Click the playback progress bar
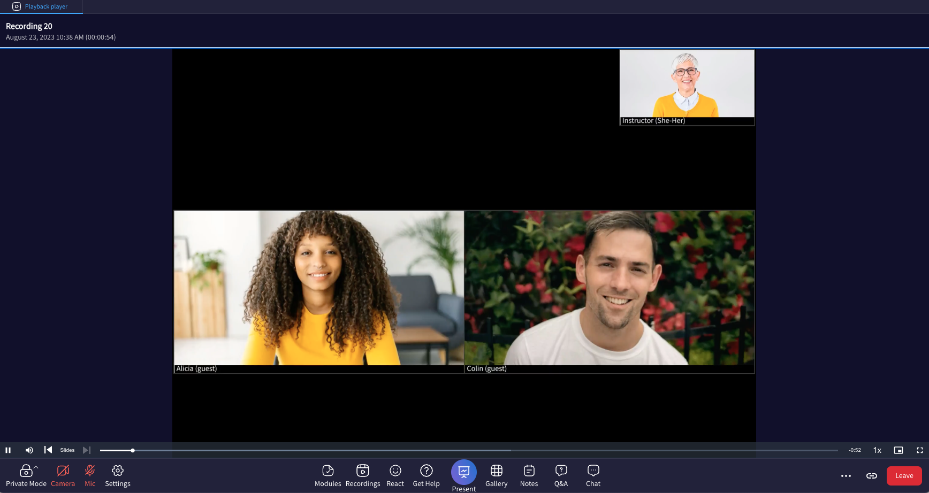This screenshot has width=929, height=493. point(375,450)
